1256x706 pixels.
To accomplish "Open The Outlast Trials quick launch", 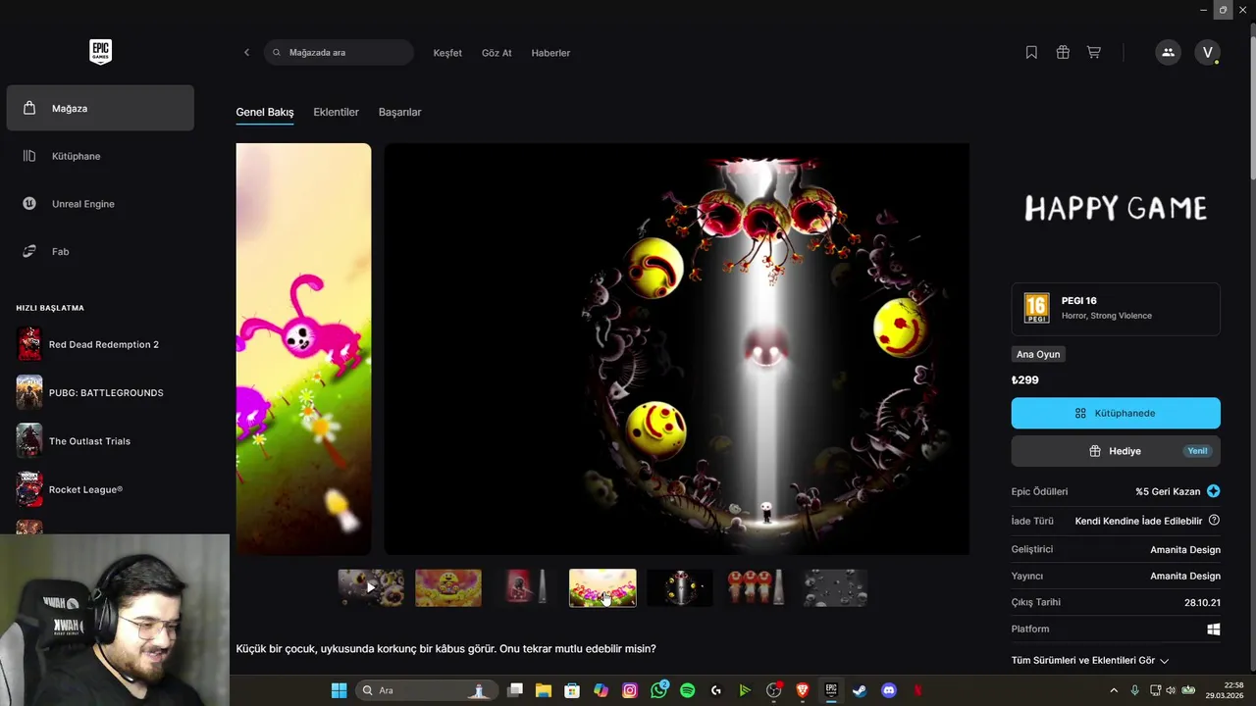I will click(100, 441).
